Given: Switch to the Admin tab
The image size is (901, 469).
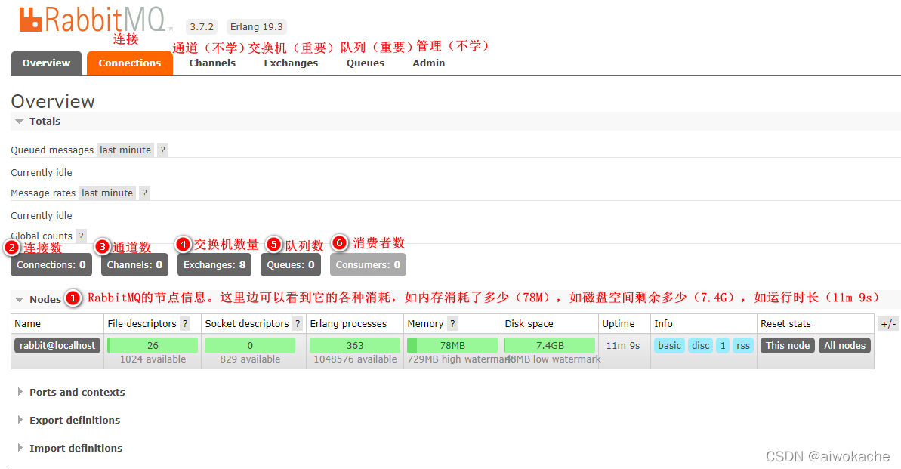Looking at the screenshot, I should click(x=429, y=63).
